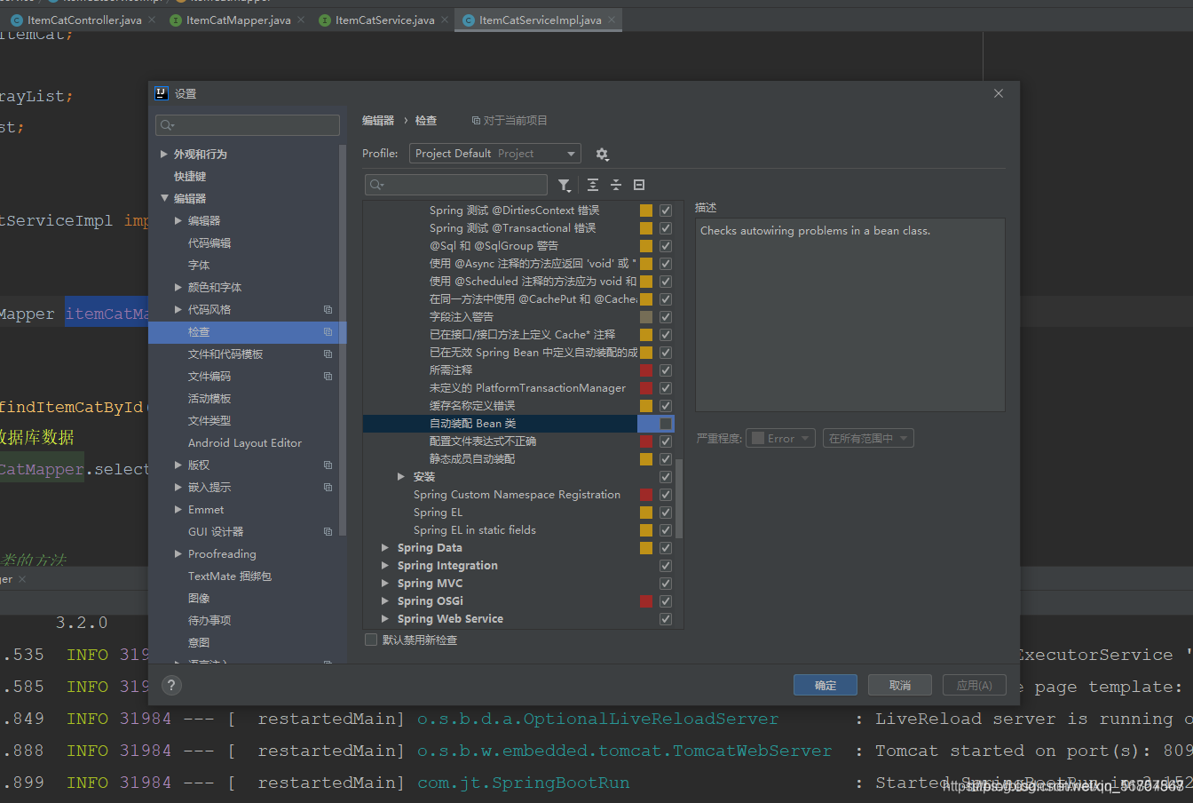Click the 应用(A) button
This screenshot has width=1193, height=803.
(x=974, y=685)
